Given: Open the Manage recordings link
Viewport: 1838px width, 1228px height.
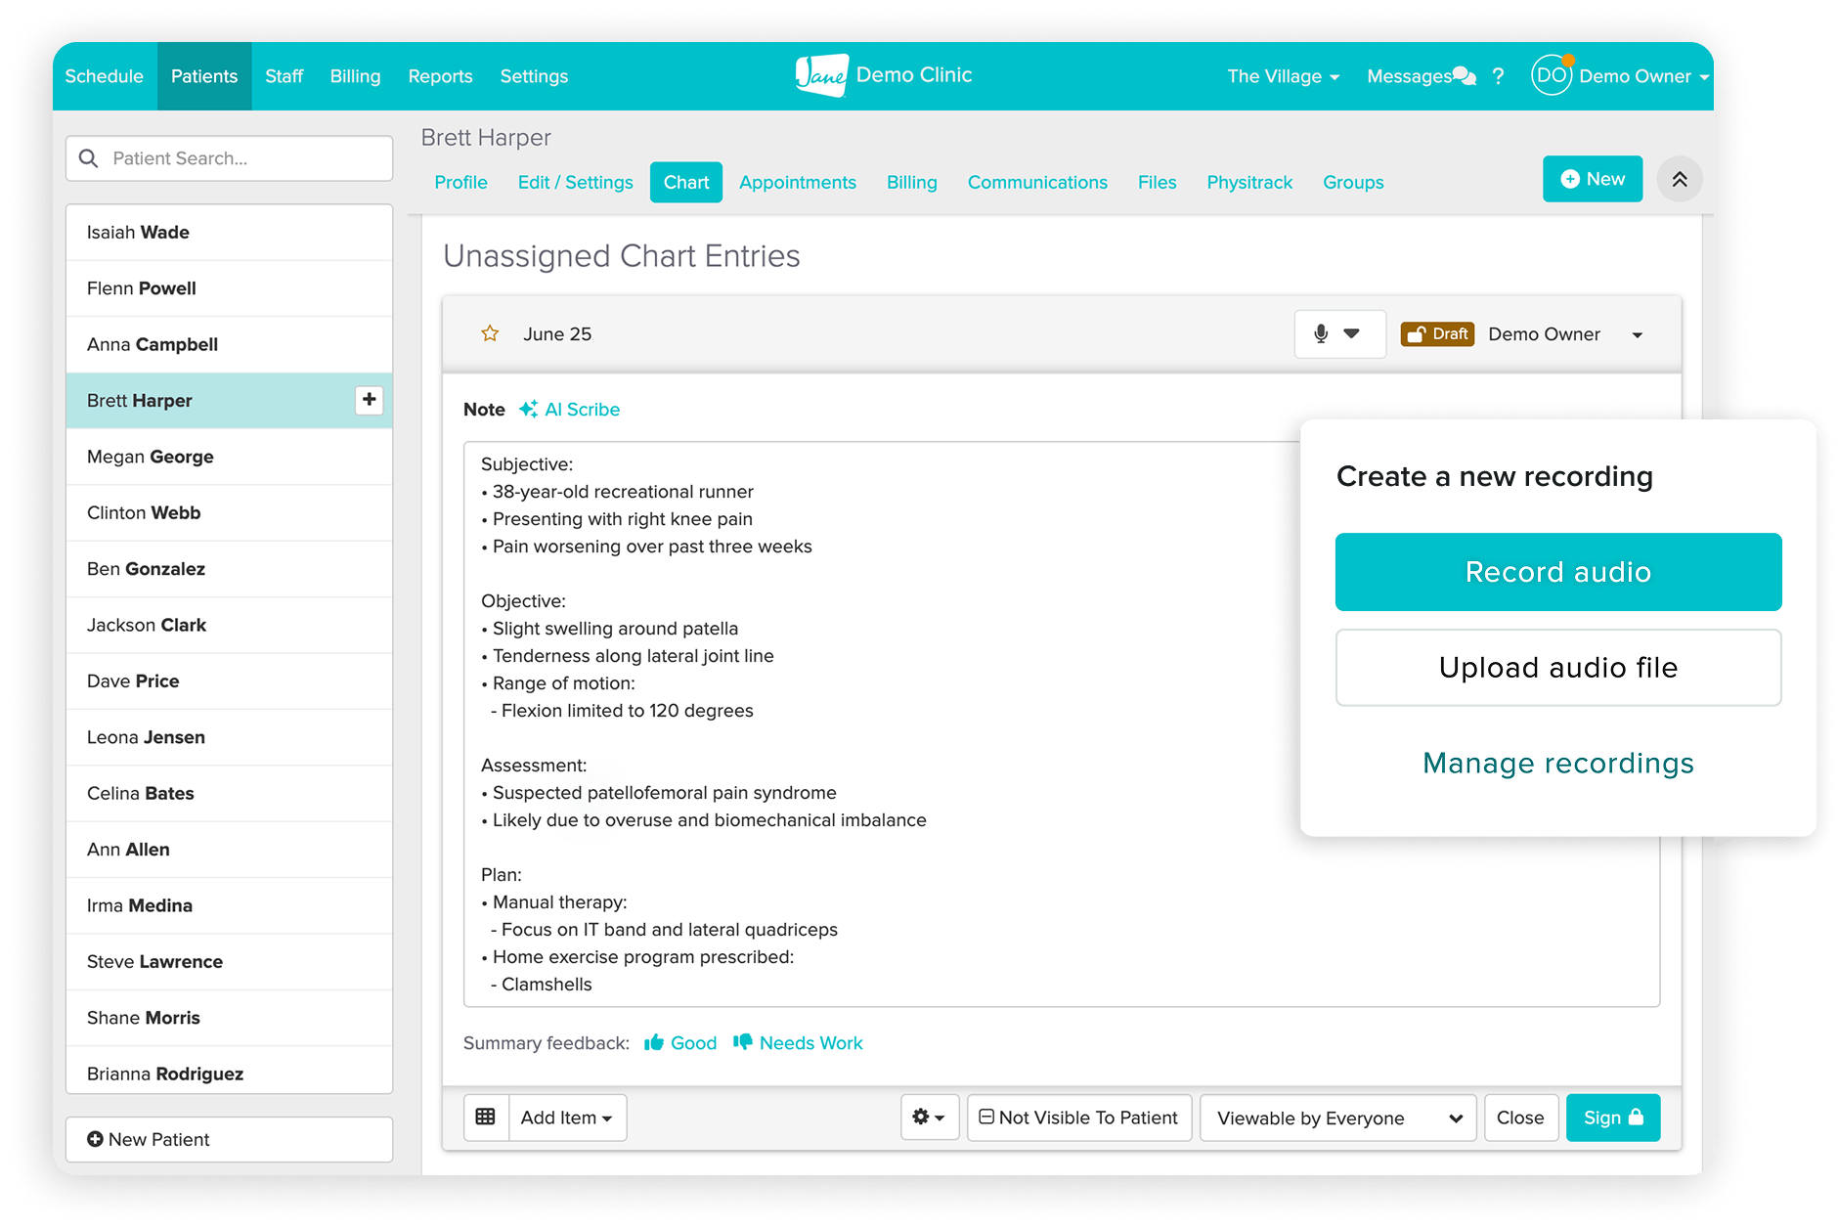Looking at the screenshot, I should tap(1557, 764).
